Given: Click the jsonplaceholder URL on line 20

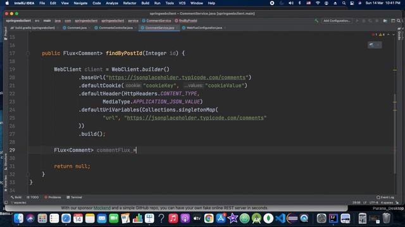Looking at the screenshot, I should click(177, 78).
